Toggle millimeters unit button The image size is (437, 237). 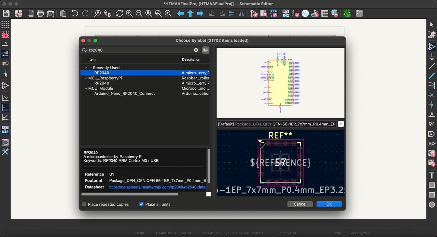[x=5, y=63]
